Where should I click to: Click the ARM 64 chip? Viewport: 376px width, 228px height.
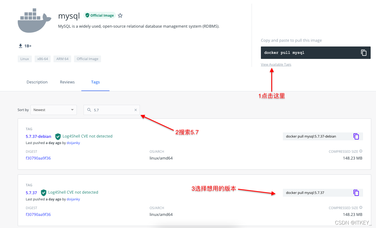(62, 59)
